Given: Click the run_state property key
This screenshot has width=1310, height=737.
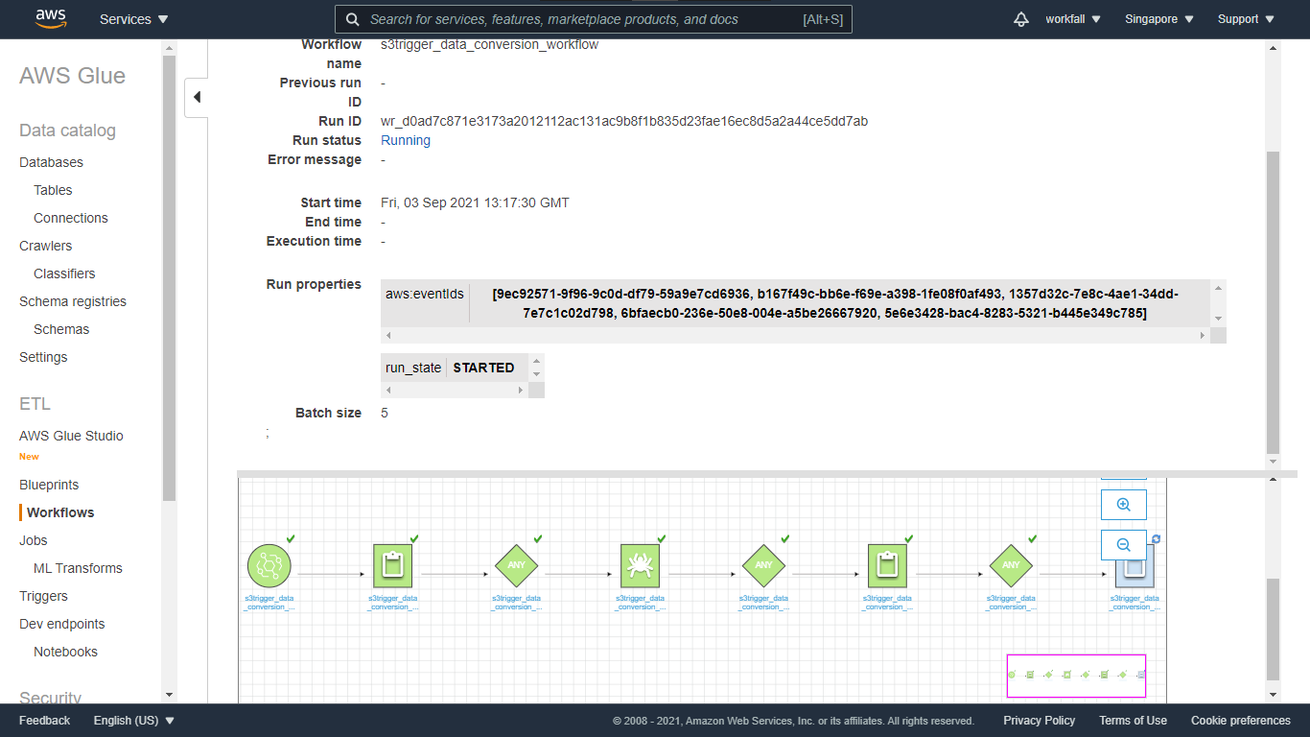Looking at the screenshot, I should coord(413,368).
